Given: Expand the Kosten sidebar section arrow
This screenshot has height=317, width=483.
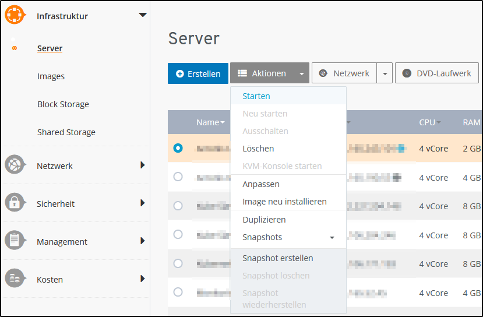Looking at the screenshot, I should coord(143,279).
